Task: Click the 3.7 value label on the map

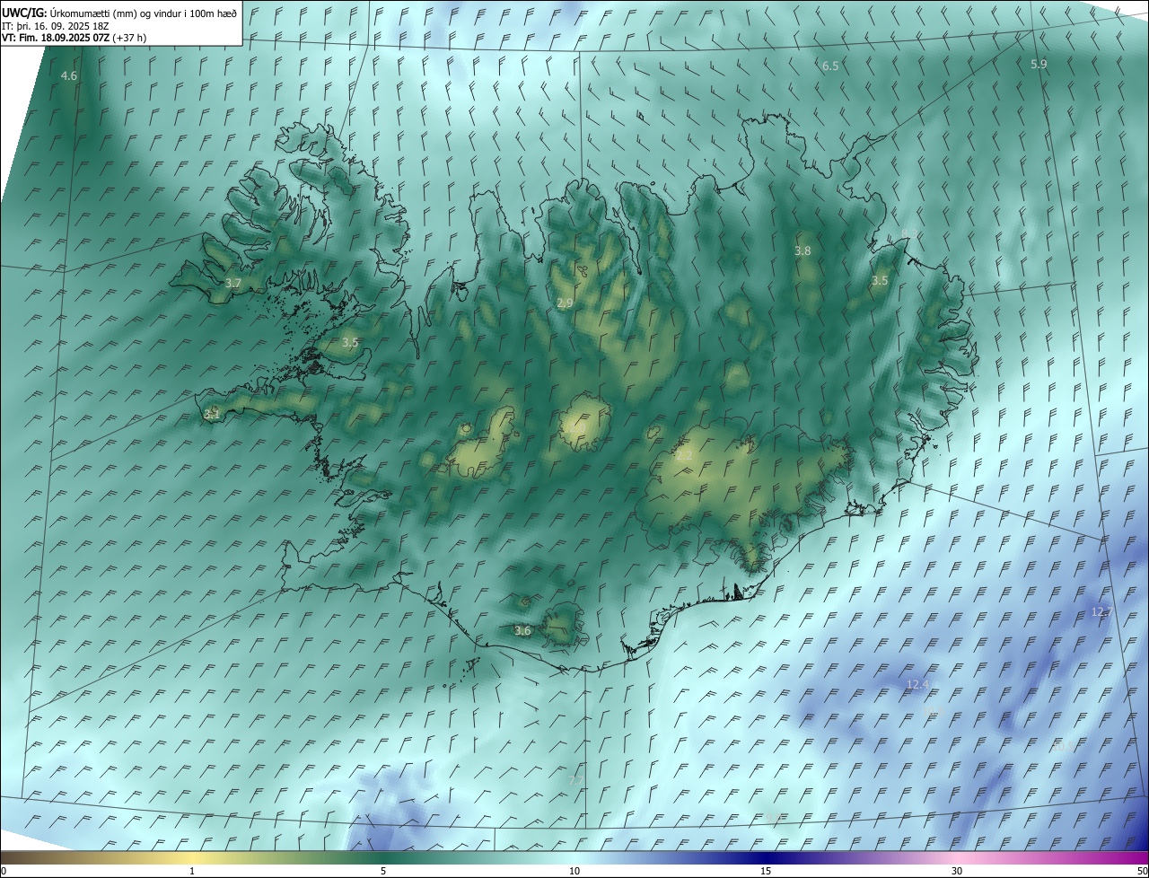Action: tap(233, 283)
